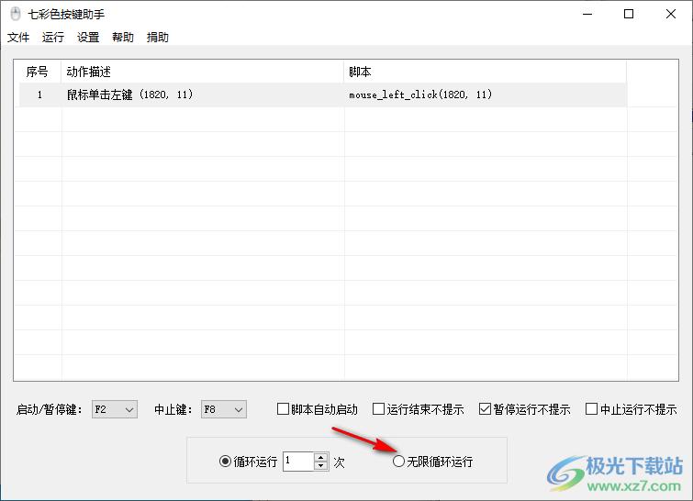The image size is (693, 501).
Task: Decrease loop count with down arrow
Action: pyautogui.click(x=320, y=466)
